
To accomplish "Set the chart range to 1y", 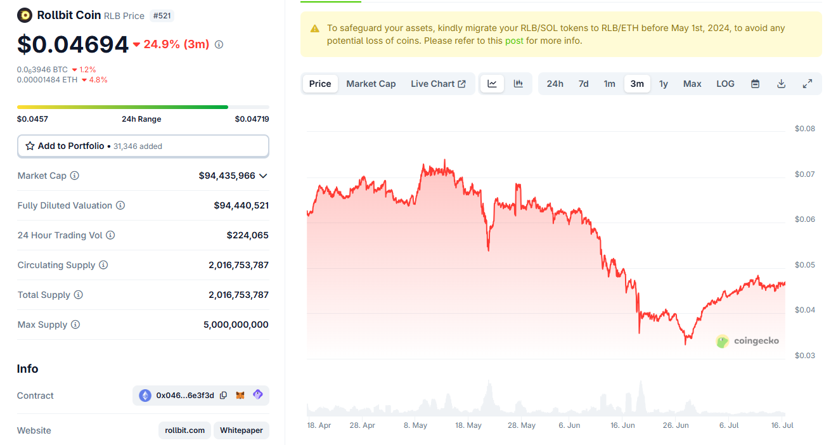I will click(664, 84).
